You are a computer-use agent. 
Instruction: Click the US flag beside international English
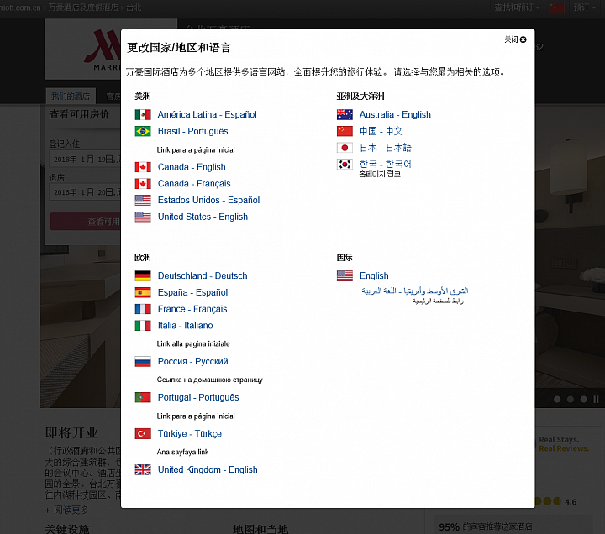click(345, 275)
